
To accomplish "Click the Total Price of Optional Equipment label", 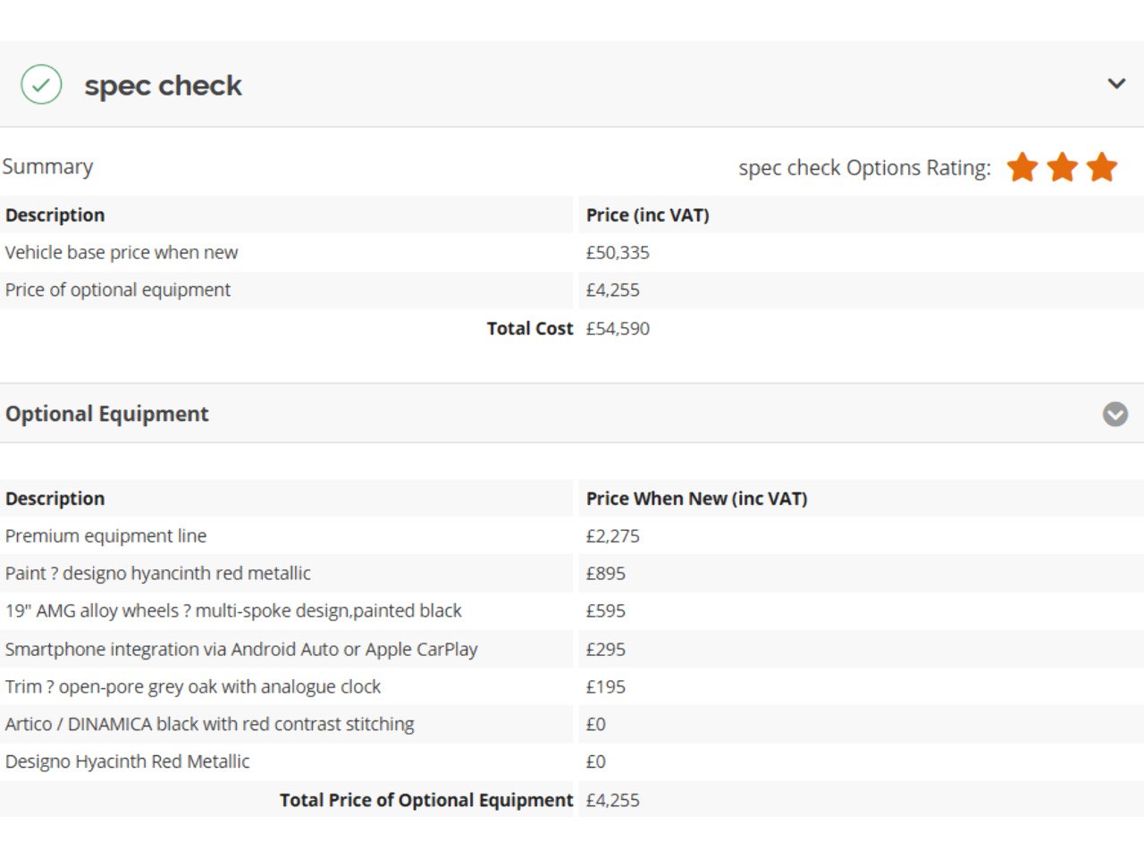I will [425, 800].
